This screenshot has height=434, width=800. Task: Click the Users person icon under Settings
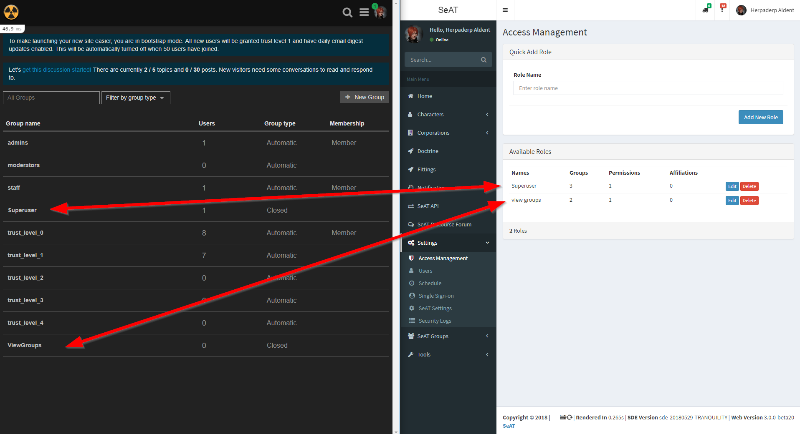coord(411,271)
